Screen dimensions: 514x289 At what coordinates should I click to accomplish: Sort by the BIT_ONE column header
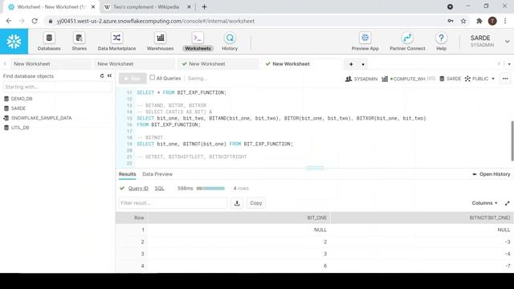click(239, 218)
